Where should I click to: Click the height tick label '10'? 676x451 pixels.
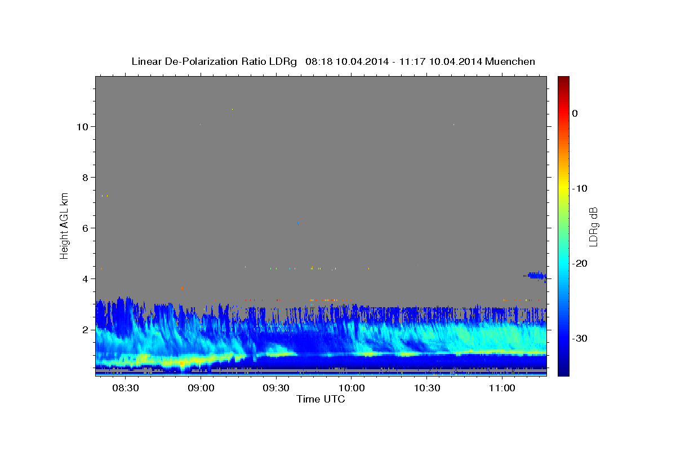coord(82,126)
